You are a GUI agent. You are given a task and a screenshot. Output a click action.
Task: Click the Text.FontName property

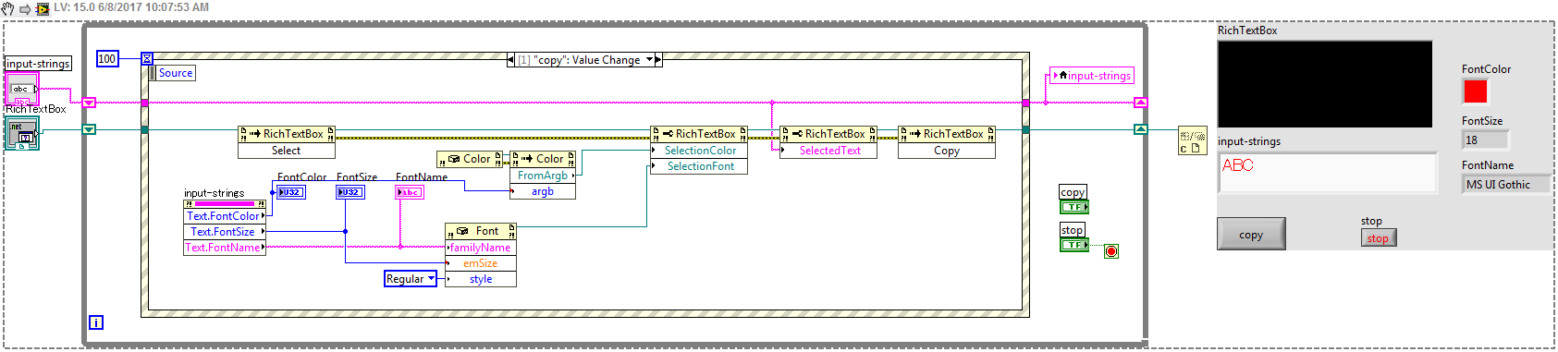(x=225, y=248)
